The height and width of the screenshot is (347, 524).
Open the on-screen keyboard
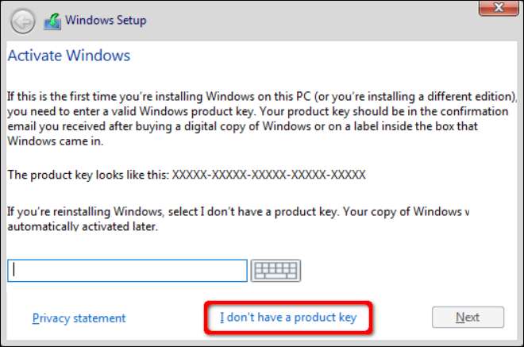point(275,271)
